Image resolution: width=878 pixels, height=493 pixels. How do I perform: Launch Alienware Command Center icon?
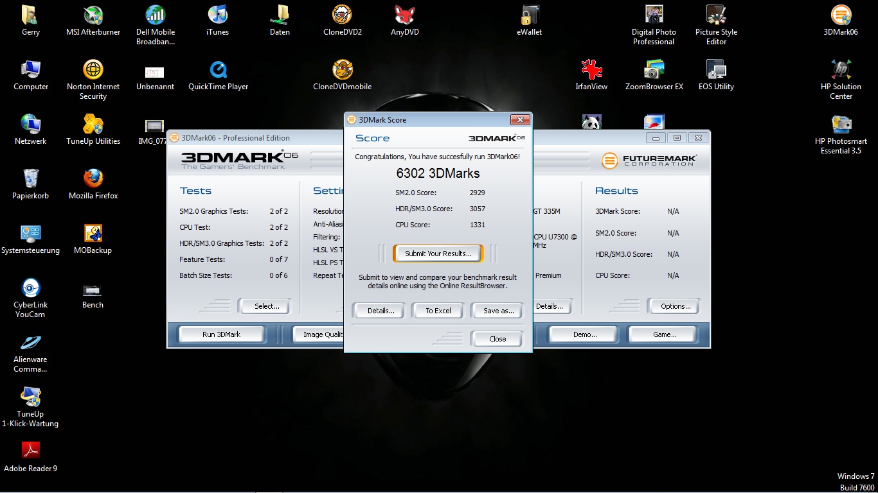pyautogui.click(x=31, y=352)
